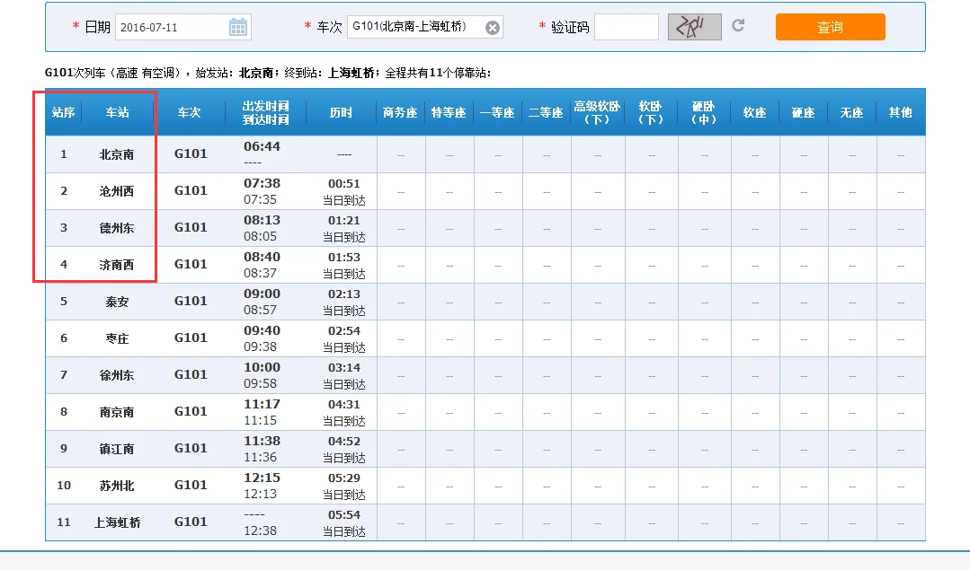The width and height of the screenshot is (970, 570).
Task: Refresh the verification code with the reload icon
Action: point(738,26)
